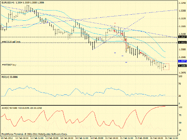The width and height of the screenshot is (187, 140).
Task: Click the 15 Feb 04:00 time label
Action: [x=112, y=138]
